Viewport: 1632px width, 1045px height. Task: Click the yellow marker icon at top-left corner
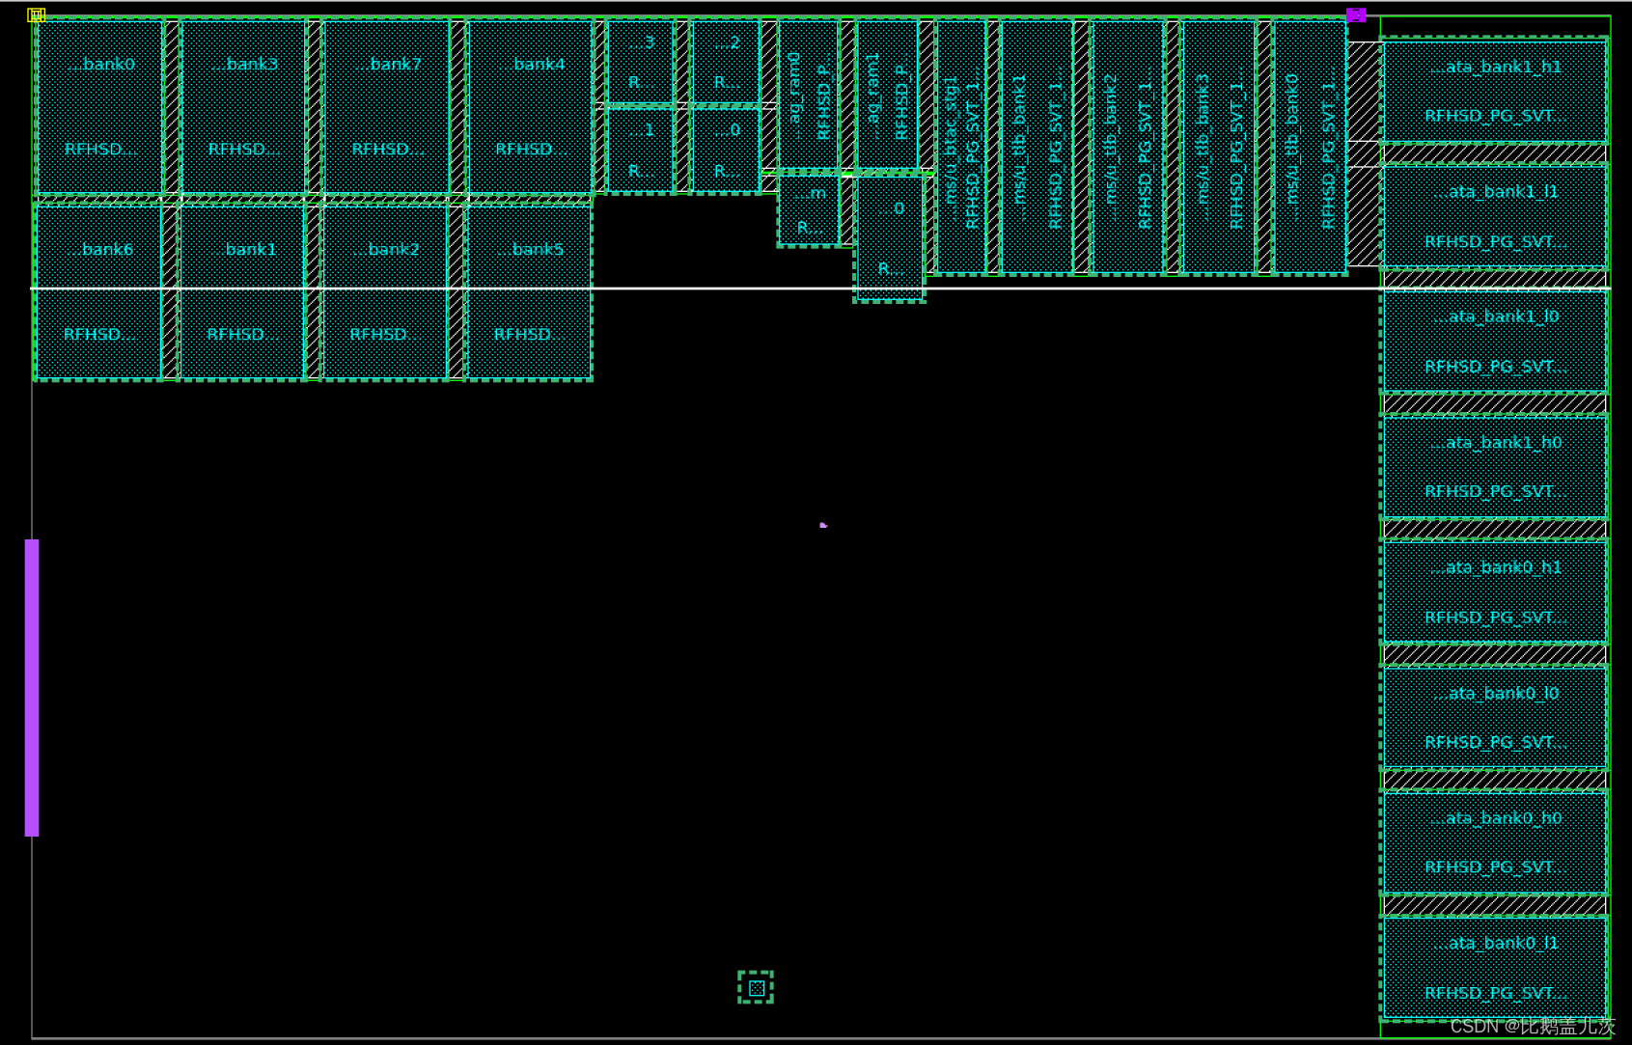click(x=38, y=14)
